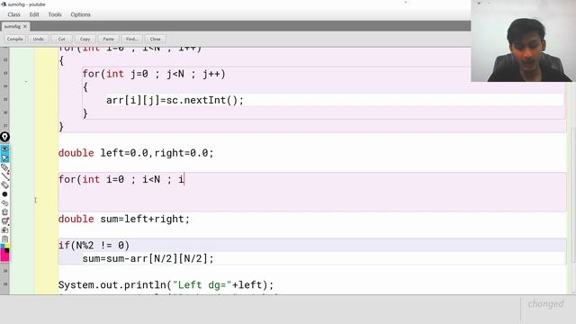Select the pen drawing tool
Screen dimensions: 576x324
click(x=4, y=167)
